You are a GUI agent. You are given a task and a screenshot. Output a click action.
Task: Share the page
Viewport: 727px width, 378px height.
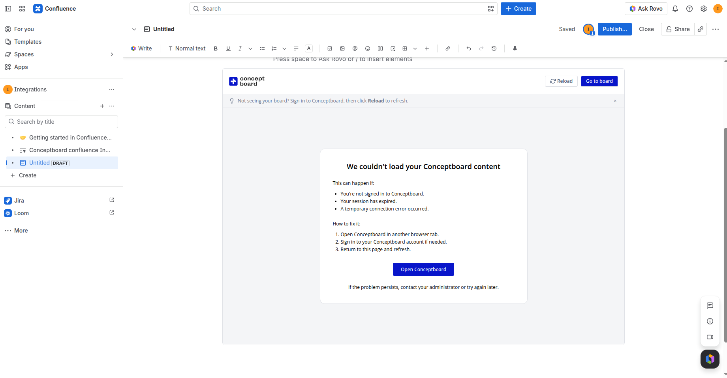coord(678,29)
